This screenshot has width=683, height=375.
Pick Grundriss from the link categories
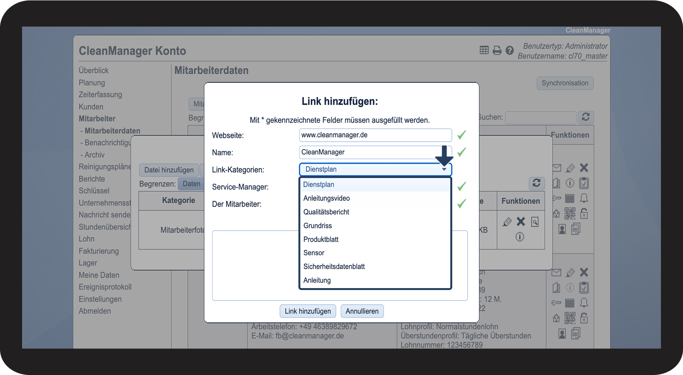[317, 226]
